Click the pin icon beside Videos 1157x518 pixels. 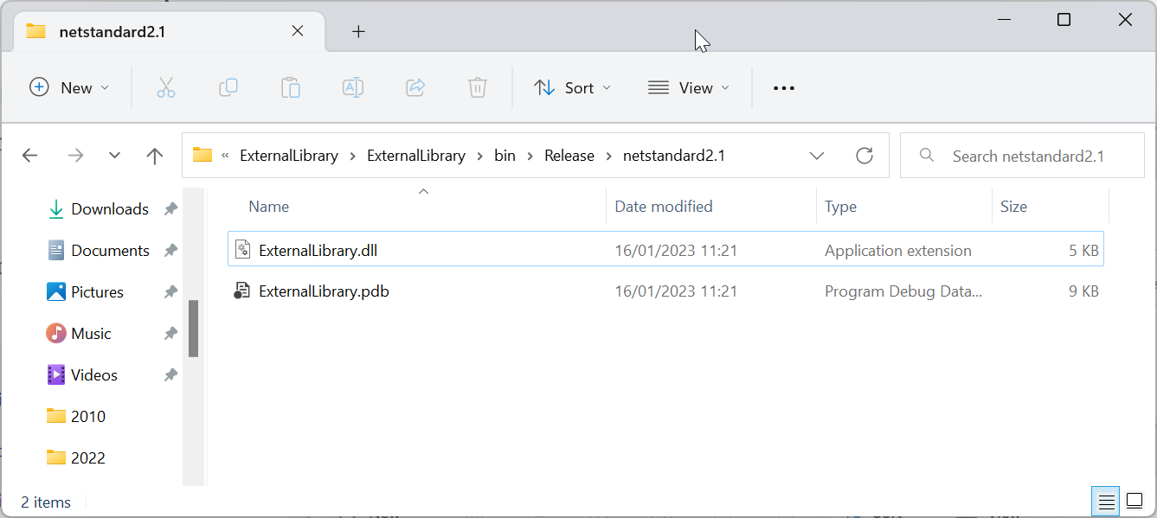pos(170,374)
